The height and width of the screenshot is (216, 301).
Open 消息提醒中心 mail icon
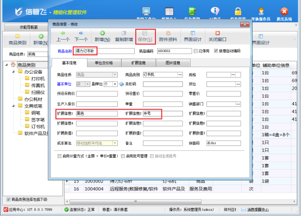(243, 209)
